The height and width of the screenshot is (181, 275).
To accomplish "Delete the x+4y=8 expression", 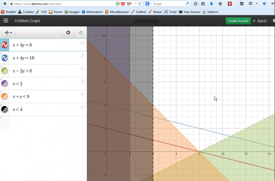I will [x=82, y=43].
